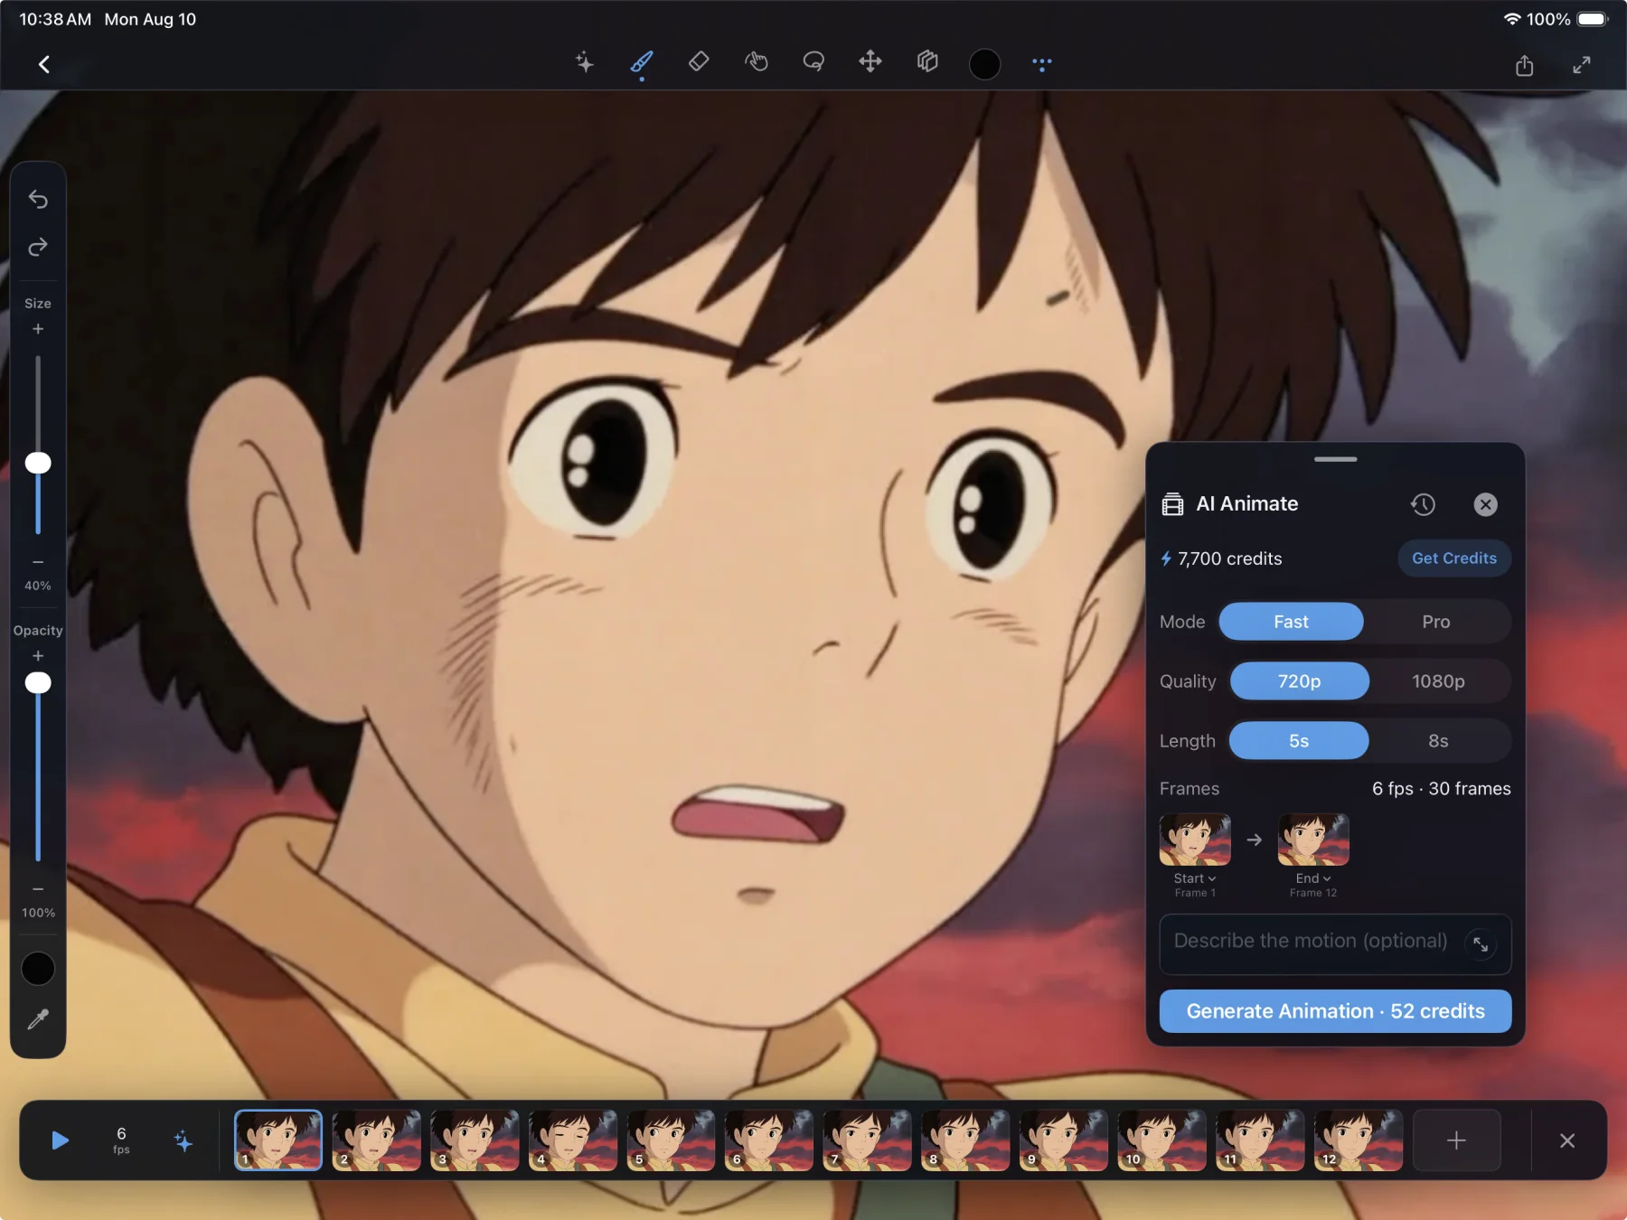The image size is (1627, 1220).
Task: Go back with the top-left chevron
Action: 43,64
